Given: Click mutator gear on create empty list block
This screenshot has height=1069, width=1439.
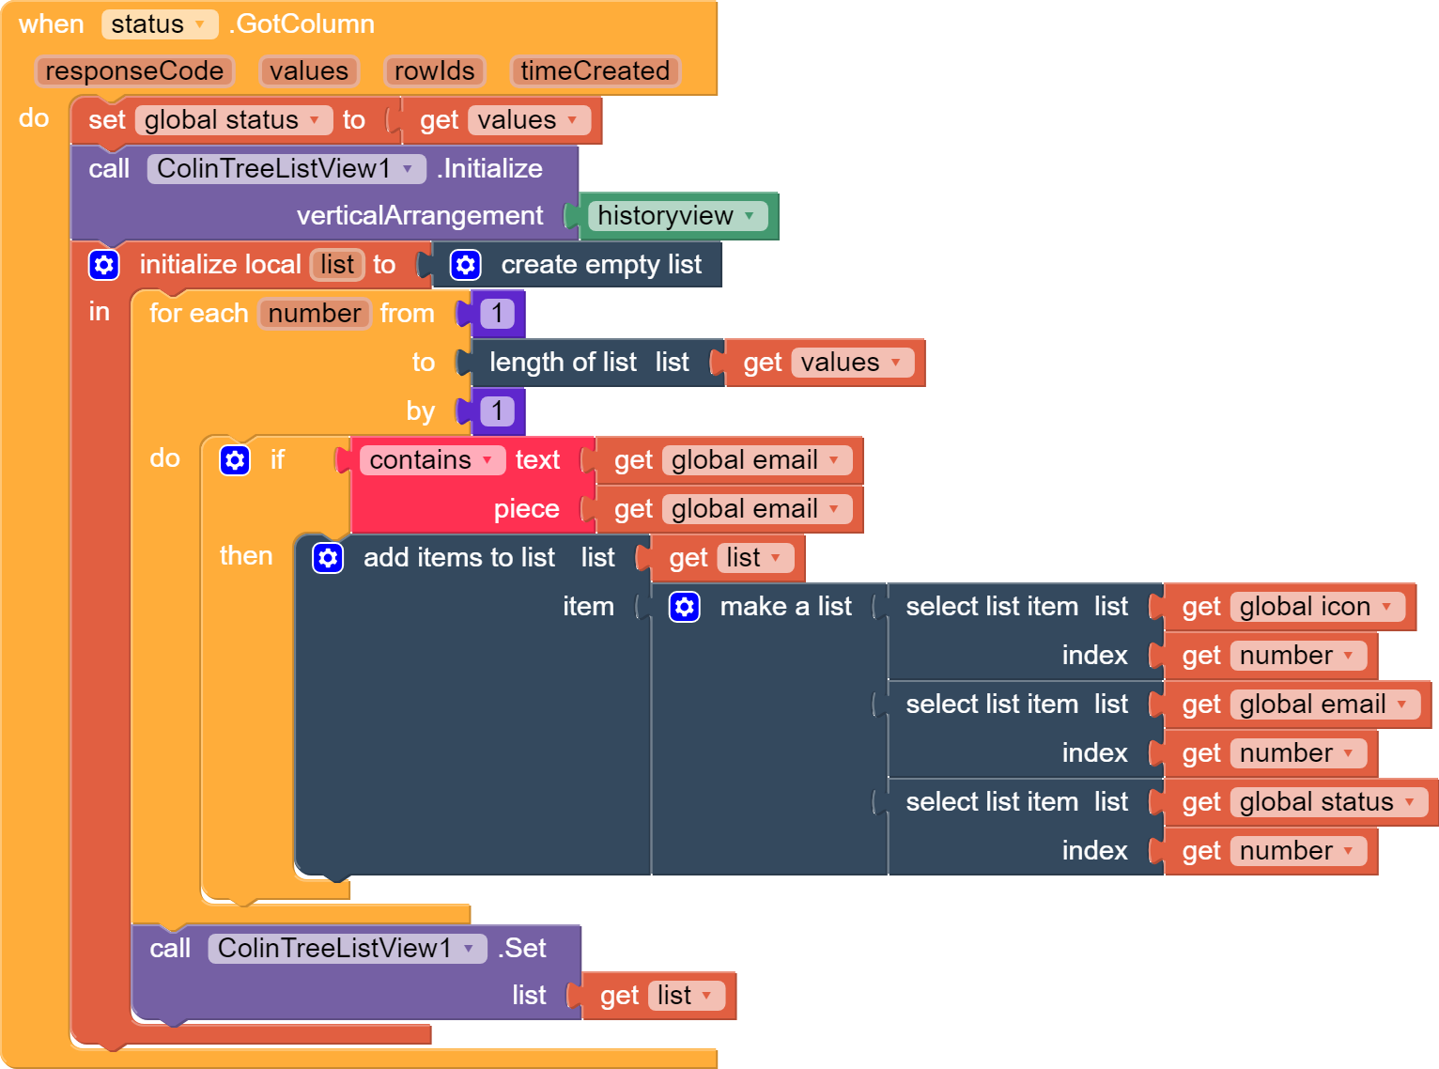Looking at the screenshot, I should click(x=466, y=265).
